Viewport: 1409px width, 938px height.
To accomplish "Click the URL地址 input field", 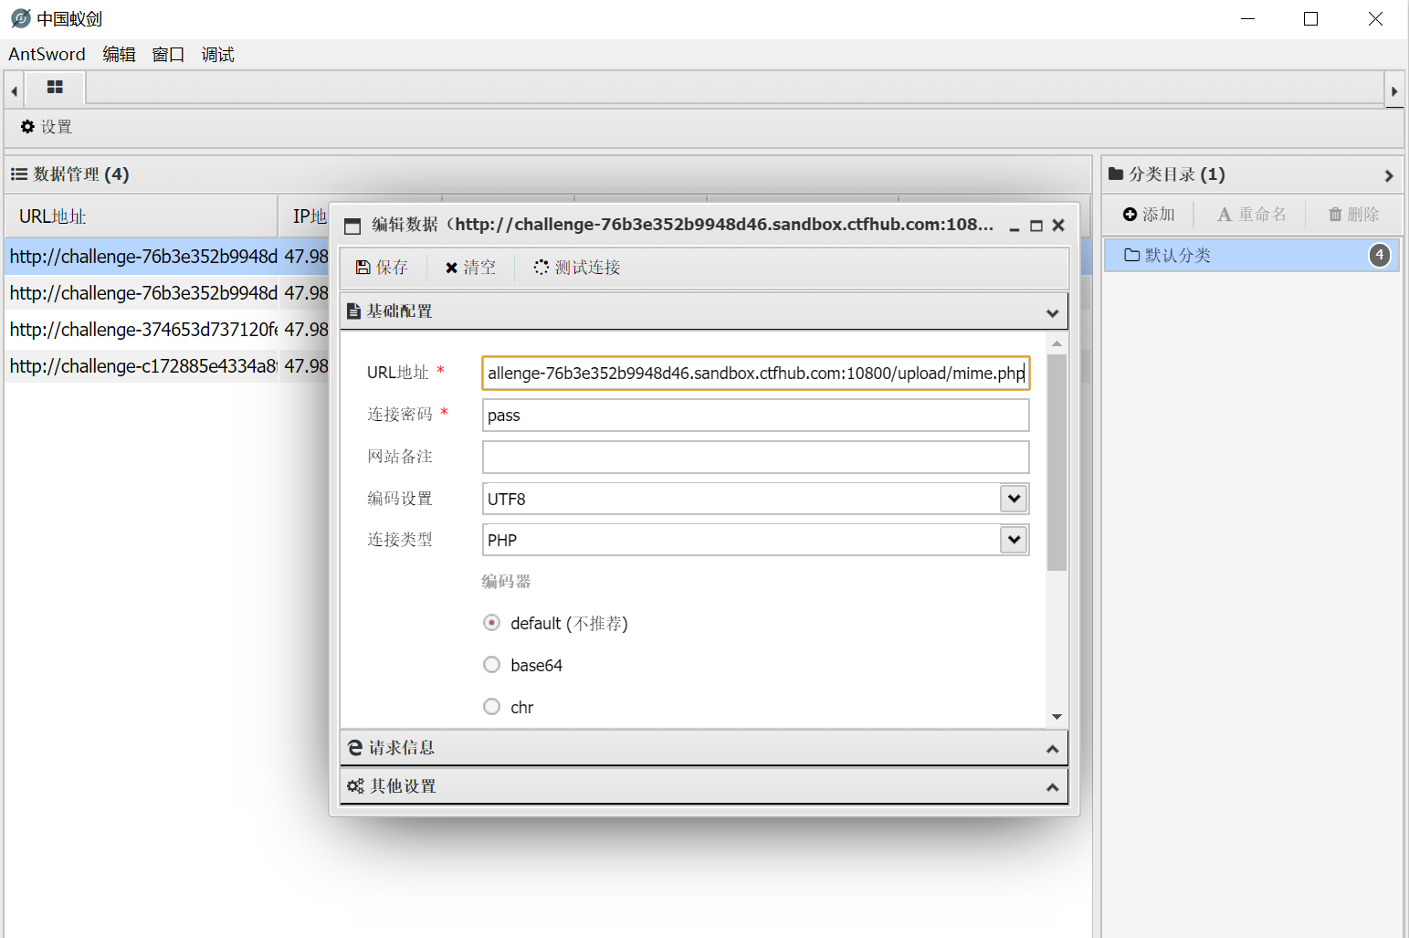I will pyautogui.click(x=755, y=374).
